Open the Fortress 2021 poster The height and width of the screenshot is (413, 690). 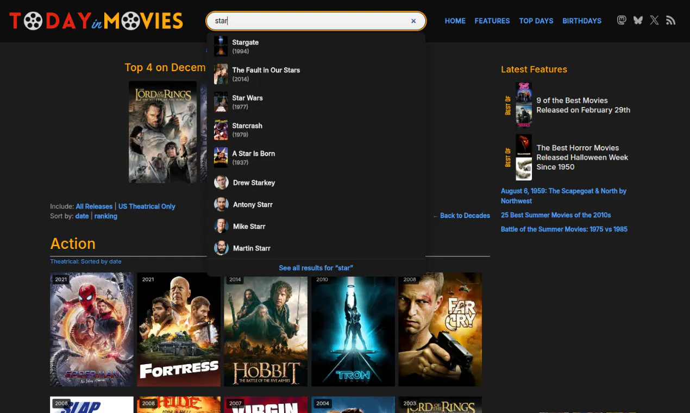[x=179, y=329]
